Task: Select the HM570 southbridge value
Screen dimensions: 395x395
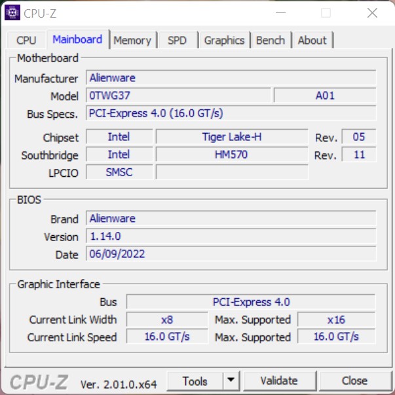Action: click(x=232, y=155)
